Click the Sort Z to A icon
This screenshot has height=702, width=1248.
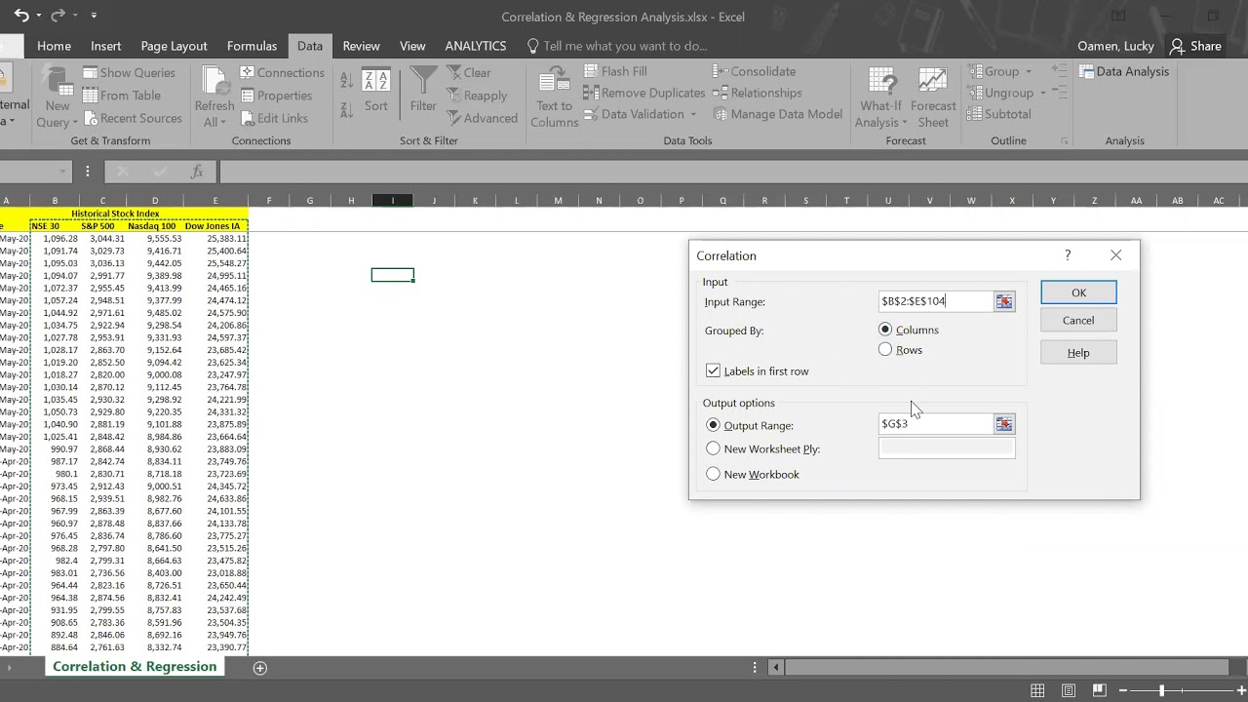pyautogui.click(x=346, y=108)
